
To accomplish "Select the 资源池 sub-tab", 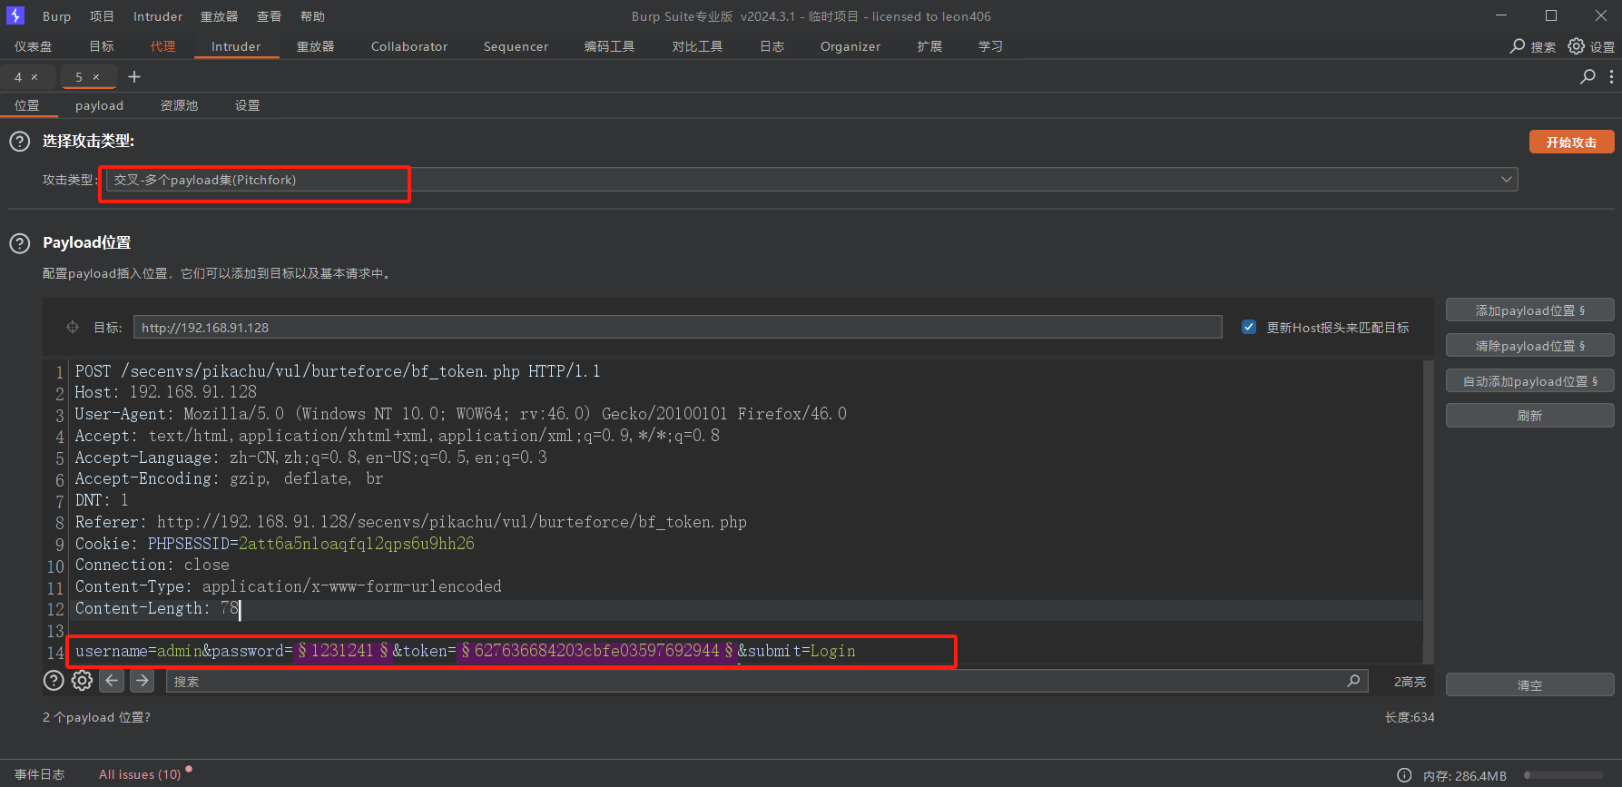I will [179, 105].
